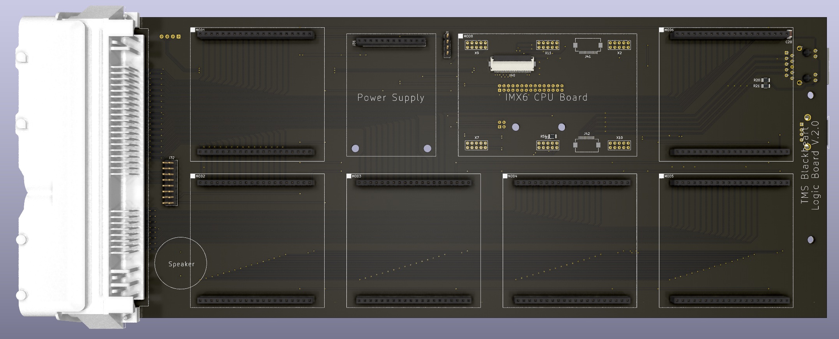The width and height of the screenshot is (839, 339).
Task: Click the MOD3 corner marker square
Action: coord(349,176)
